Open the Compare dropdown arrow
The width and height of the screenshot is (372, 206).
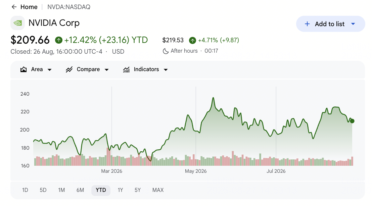pos(106,70)
